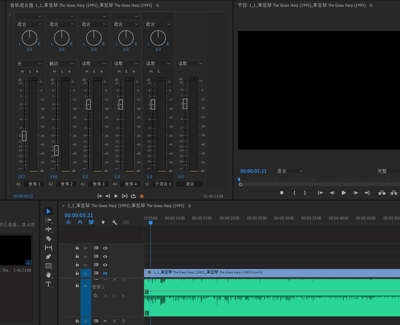The width and height of the screenshot is (400, 325).
Task: Select the Hand tool
Action: (x=48, y=275)
